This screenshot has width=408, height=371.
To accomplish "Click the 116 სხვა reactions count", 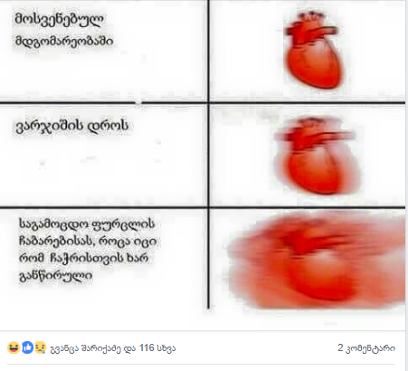I will 157,348.
